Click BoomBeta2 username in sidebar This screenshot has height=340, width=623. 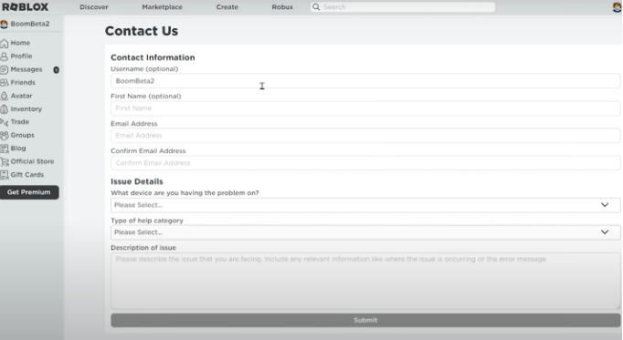pos(30,24)
